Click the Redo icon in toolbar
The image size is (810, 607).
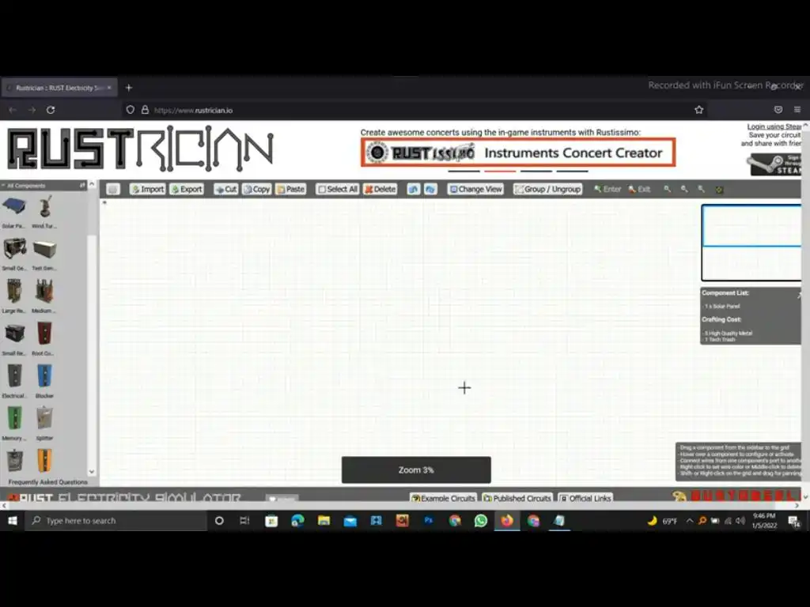tap(430, 190)
